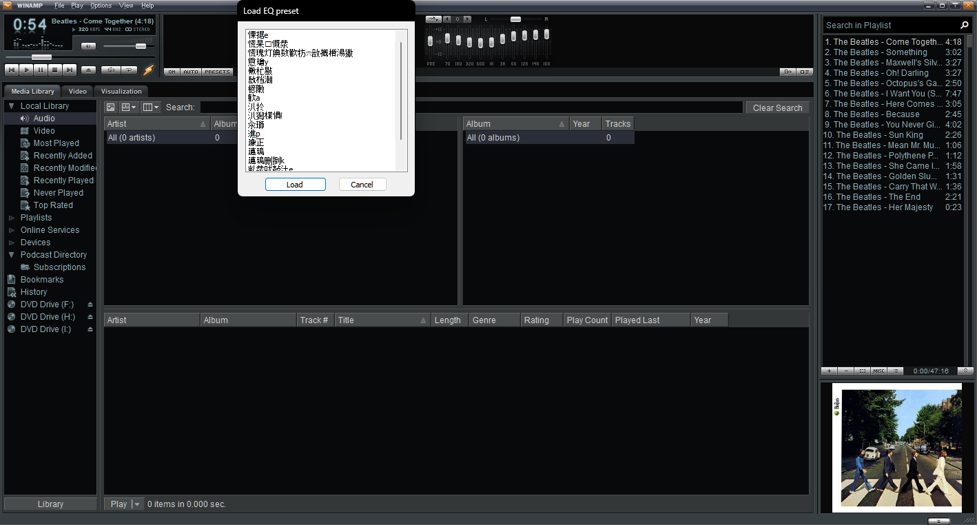Open the Recently Added view

[63, 156]
